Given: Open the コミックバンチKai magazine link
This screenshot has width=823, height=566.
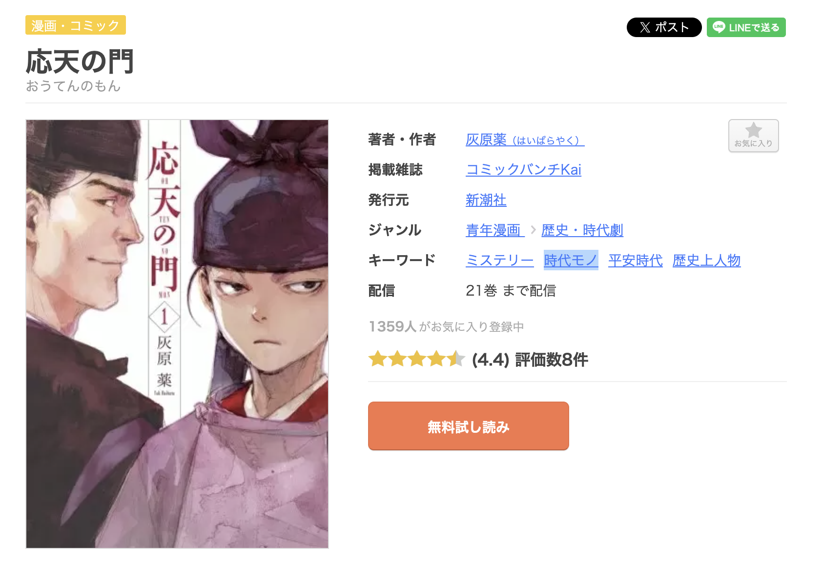Looking at the screenshot, I should coord(523,170).
